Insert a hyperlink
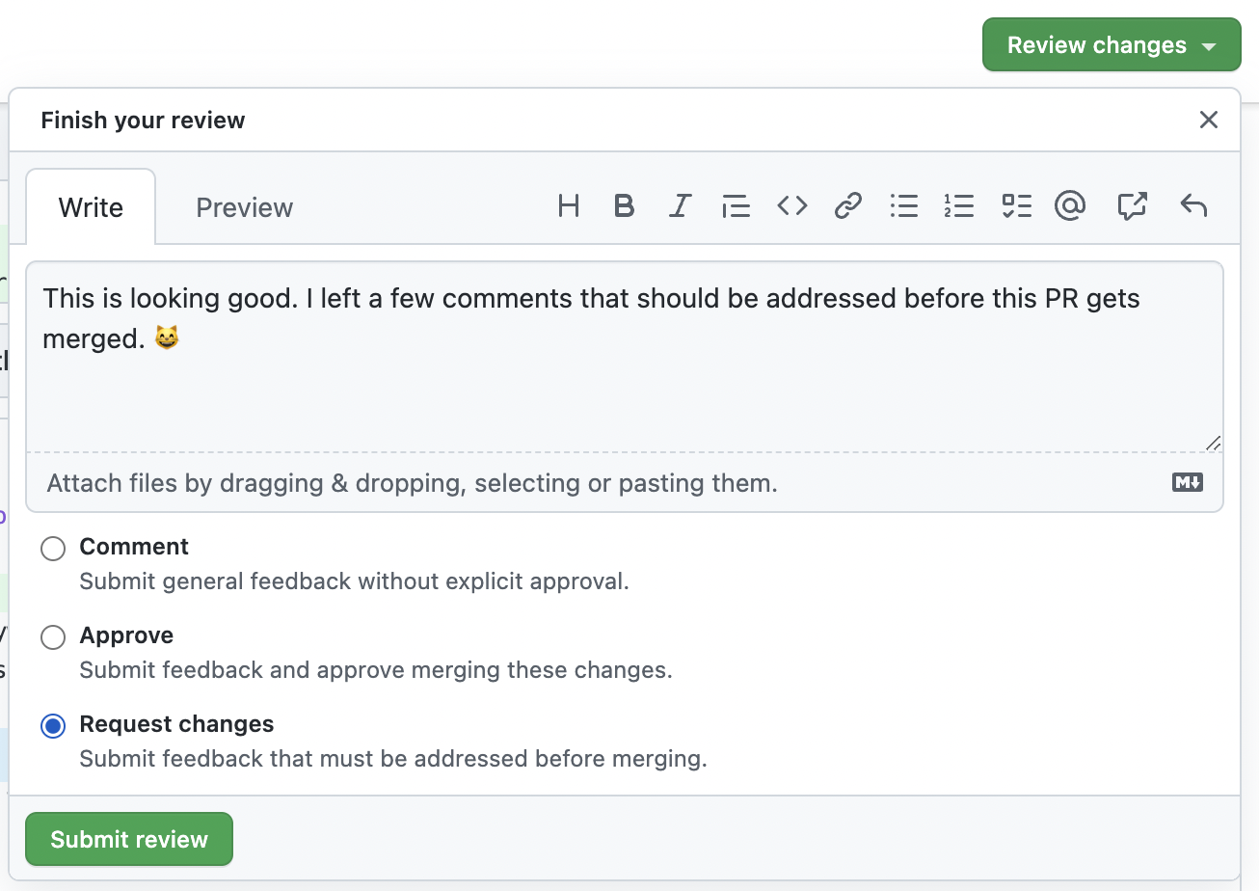Viewport: 1259px width, 891px height. tap(847, 205)
